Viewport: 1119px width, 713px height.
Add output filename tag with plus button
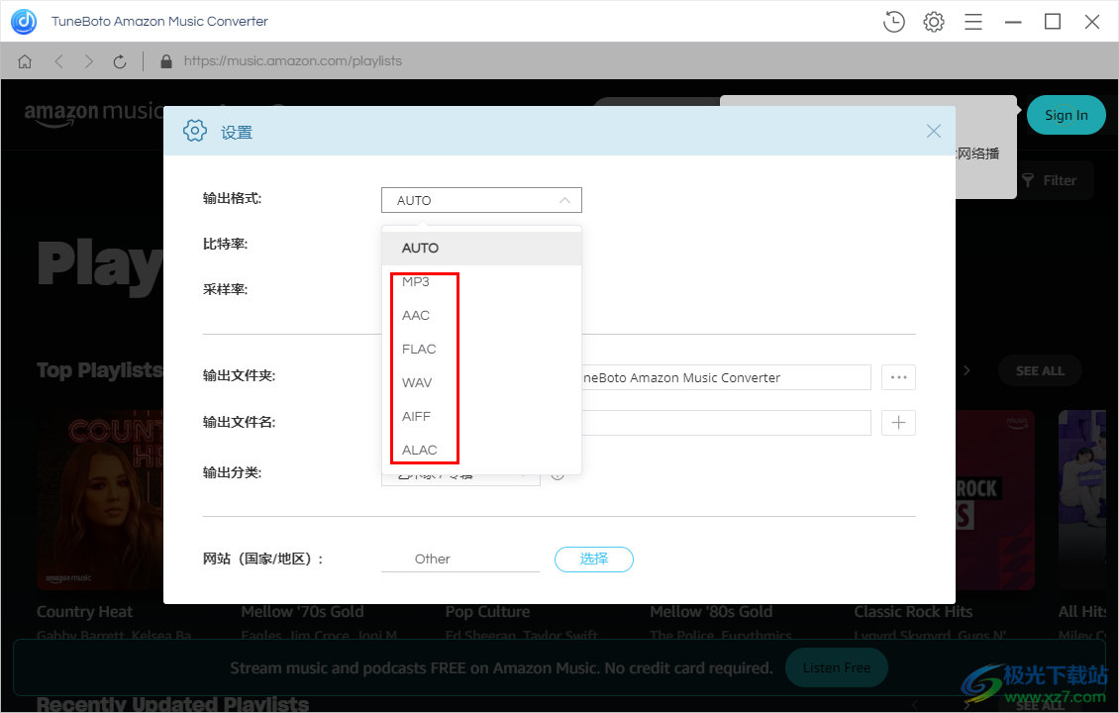pos(898,423)
